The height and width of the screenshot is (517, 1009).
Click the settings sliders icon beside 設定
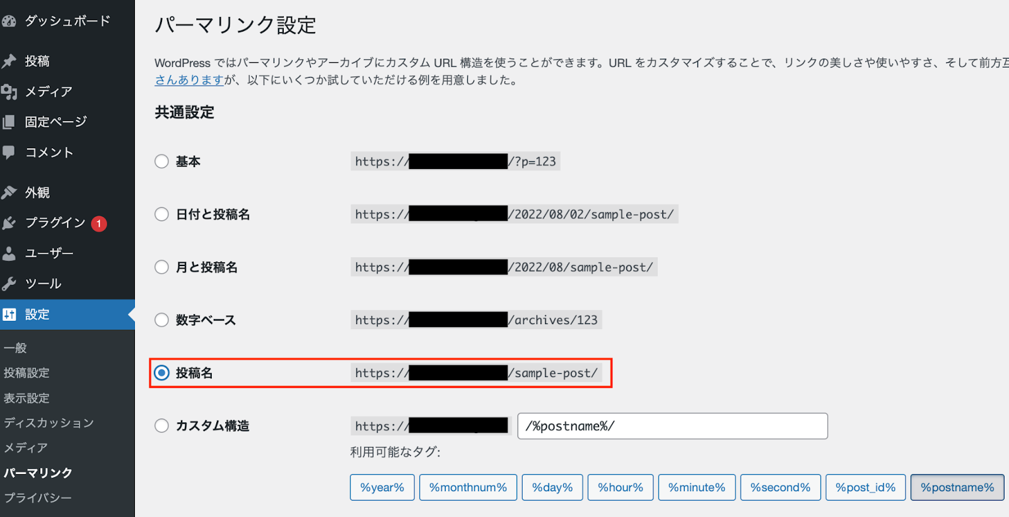point(9,314)
